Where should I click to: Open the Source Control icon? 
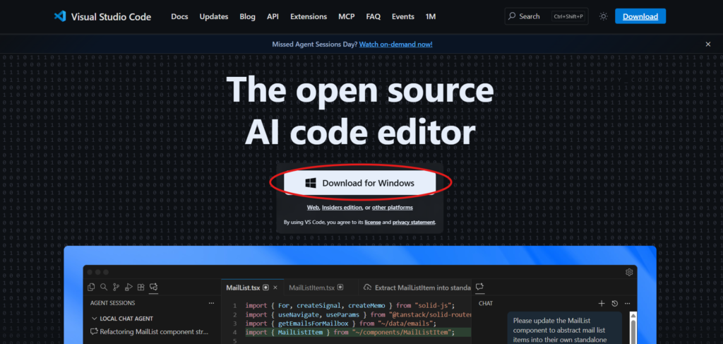coord(116,287)
